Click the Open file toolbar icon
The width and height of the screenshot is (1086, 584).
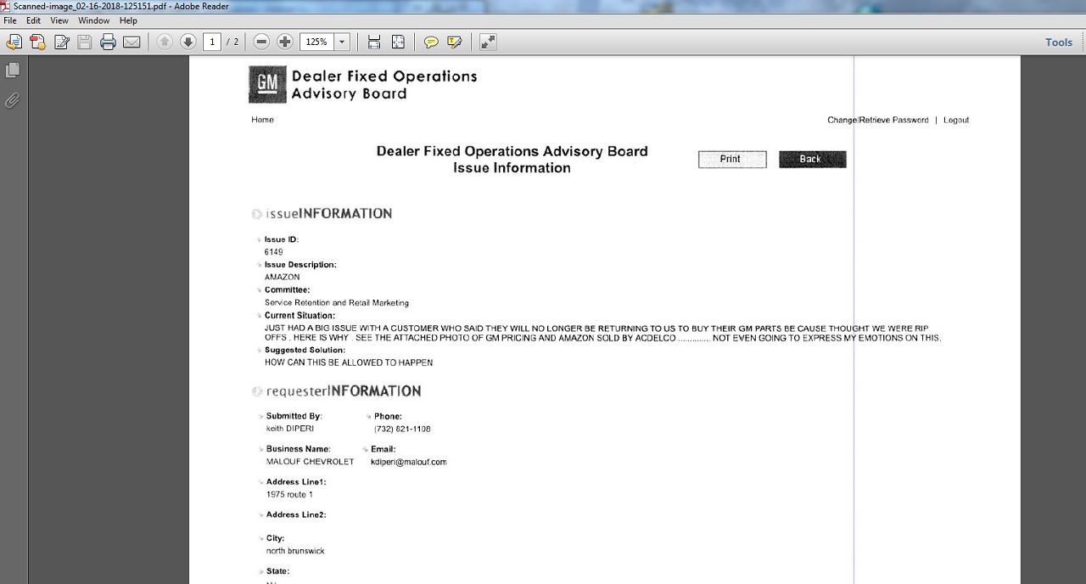pyautogui.click(x=14, y=42)
